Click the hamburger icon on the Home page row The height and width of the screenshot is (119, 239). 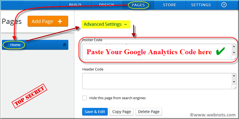coord(6,45)
